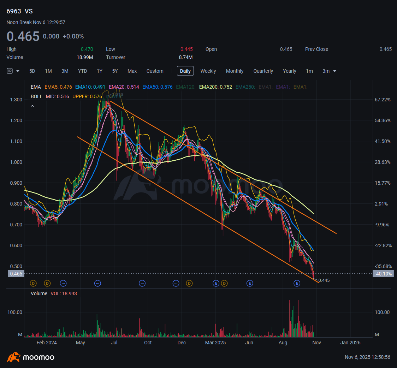The image size is (397, 368).
Task: Open news marker between May and Jul
Action: pos(98,284)
